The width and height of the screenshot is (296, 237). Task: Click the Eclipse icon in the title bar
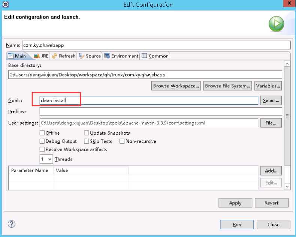pyautogui.click(x=6, y=4)
